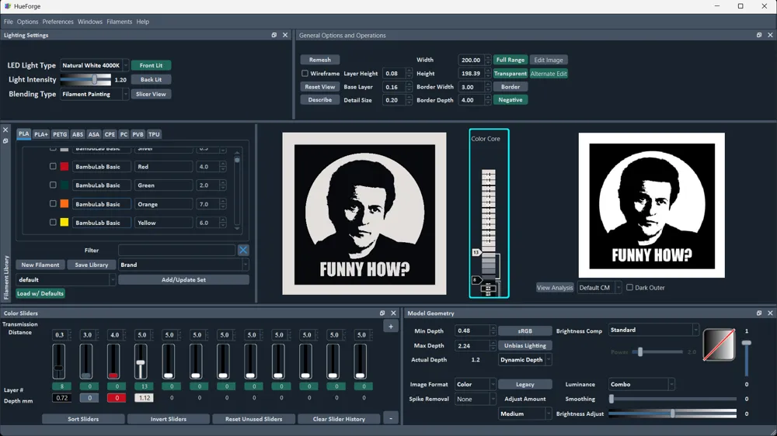Open the default filament set dropdown
777x436 pixels.
point(66,279)
